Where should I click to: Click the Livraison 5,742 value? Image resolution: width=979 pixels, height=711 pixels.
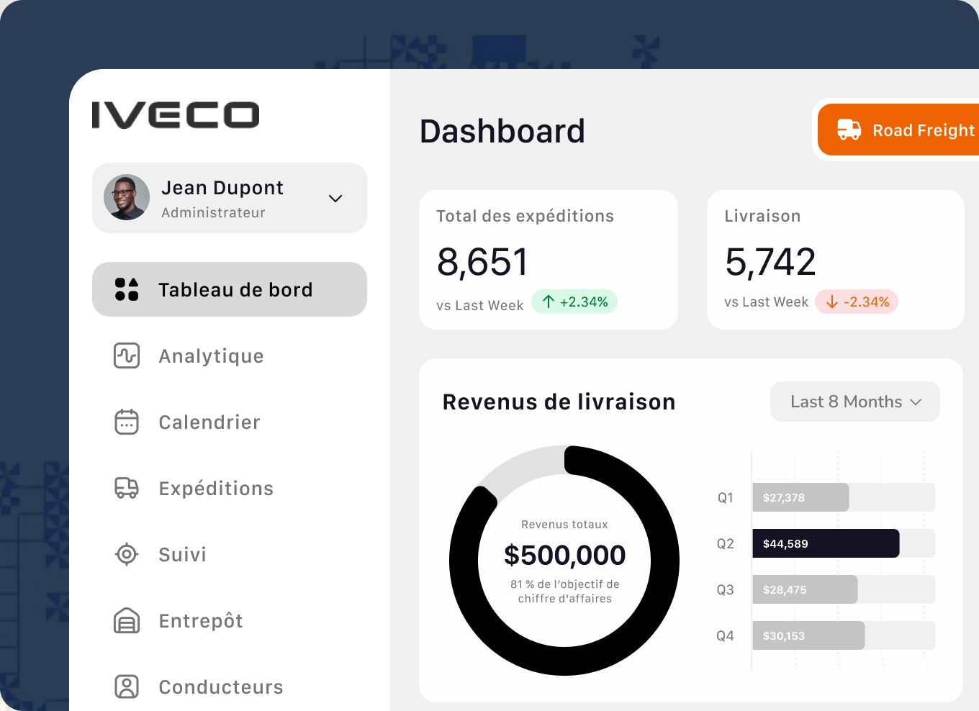(x=770, y=261)
